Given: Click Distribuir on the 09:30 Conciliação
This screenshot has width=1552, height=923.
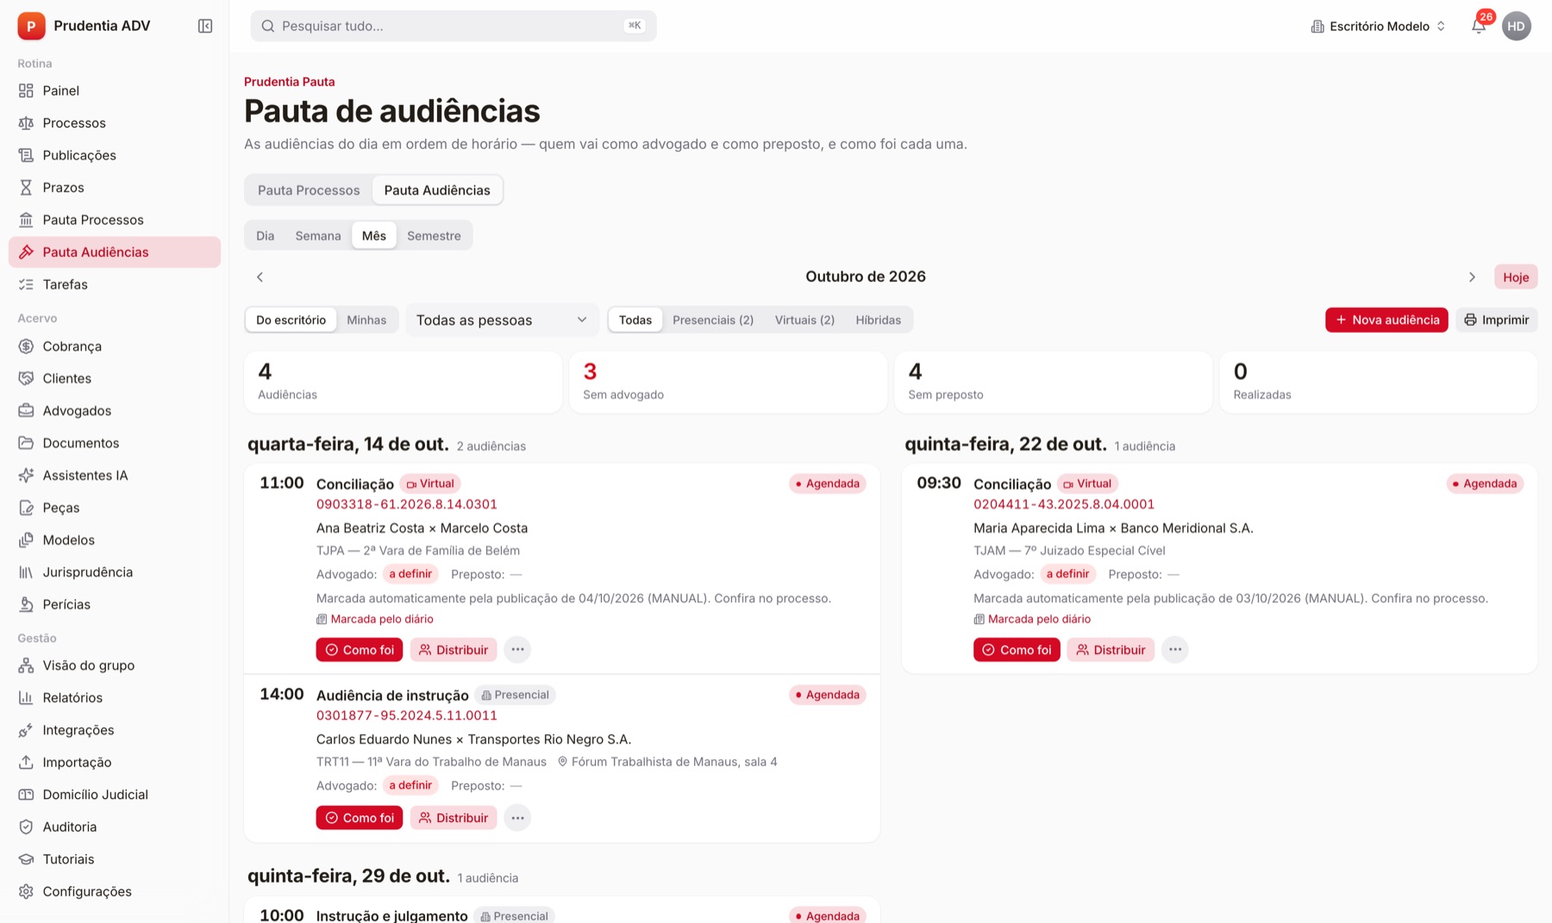Looking at the screenshot, I should pyautogui.click(x=1111, y=650).
